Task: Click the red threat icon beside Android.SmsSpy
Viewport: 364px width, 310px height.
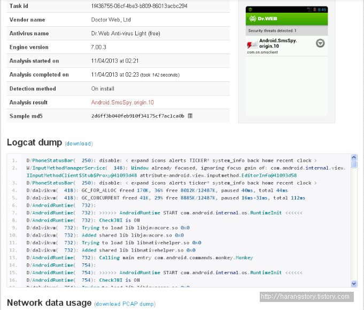Action: coord(252,44)
